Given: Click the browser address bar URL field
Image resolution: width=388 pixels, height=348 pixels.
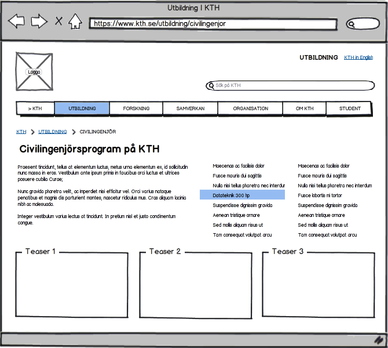Looking at the screenshot, I should (x=213, y=24).
